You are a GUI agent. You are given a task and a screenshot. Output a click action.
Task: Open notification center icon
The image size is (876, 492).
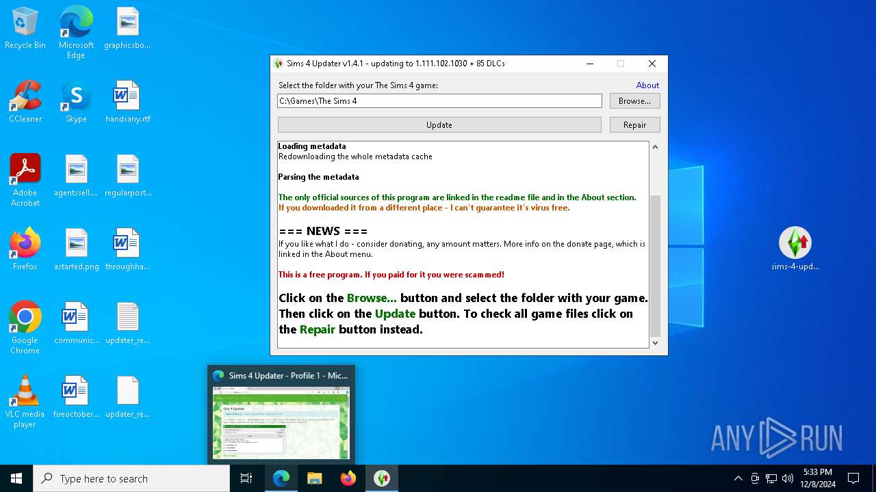pos(853,478)
